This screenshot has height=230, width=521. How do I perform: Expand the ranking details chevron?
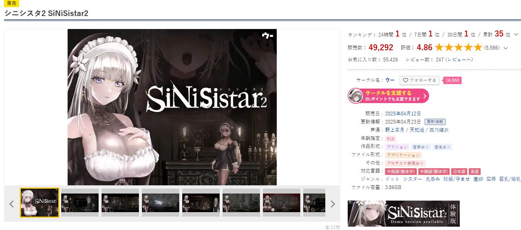click(x=516, y=34)
